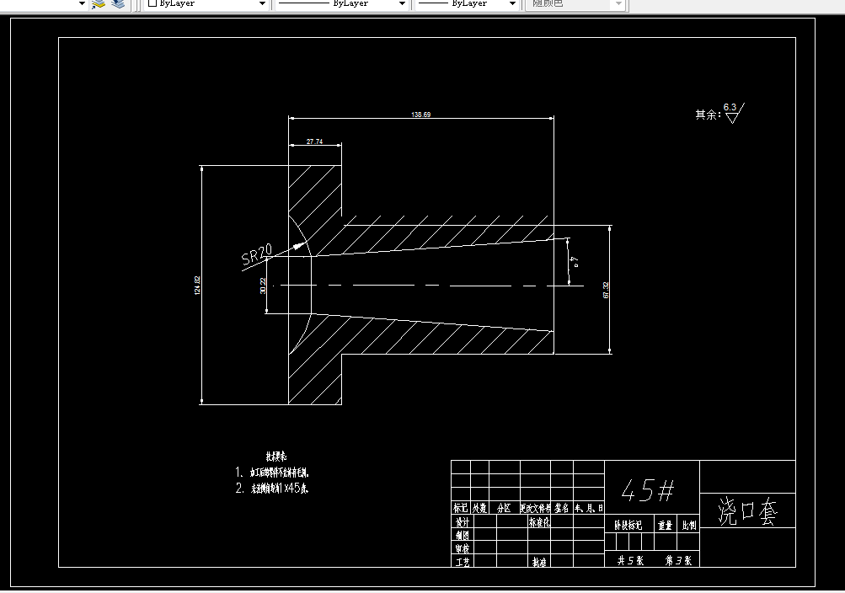
Task: Click the 标准化 cell label
Action: pos(539,522)
